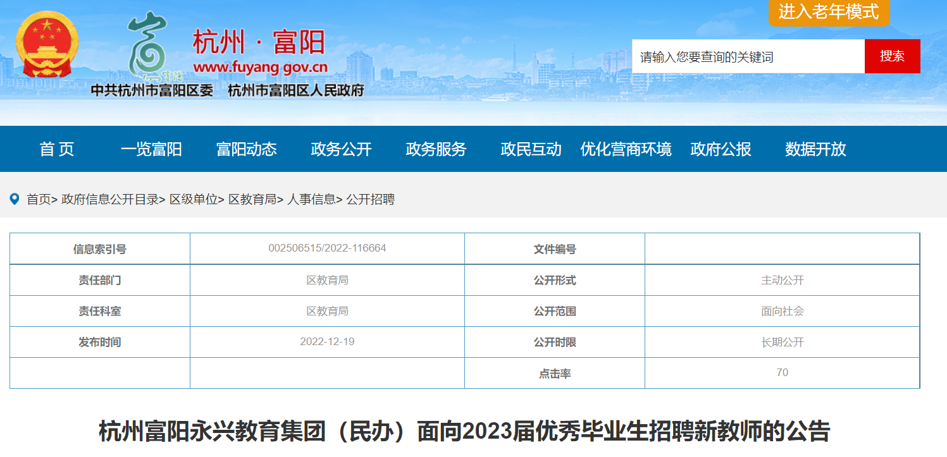
Task: Click the keyword search input field
Action: [748, 57]
